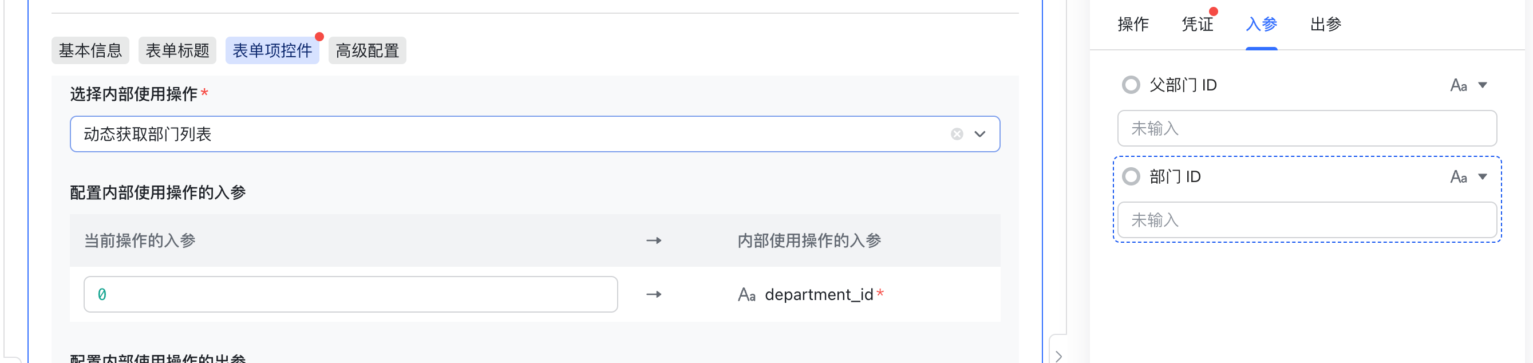Click the 父部门 ID input field
1533x363 pixels.
tap(1307, 128)
